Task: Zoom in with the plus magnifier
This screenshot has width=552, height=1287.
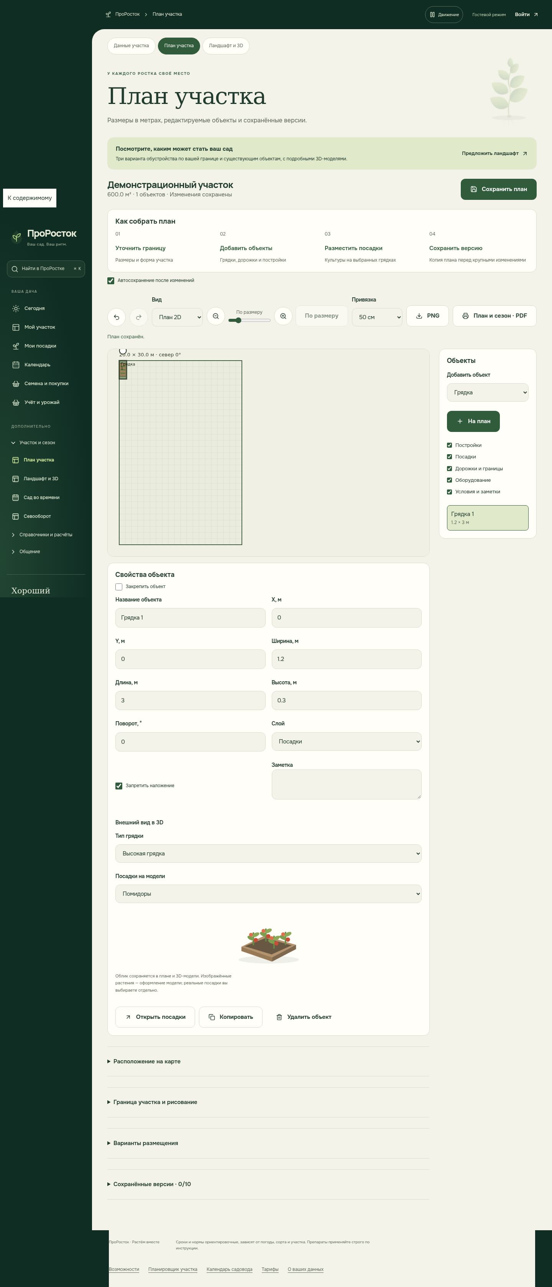Action: [283, 316]
